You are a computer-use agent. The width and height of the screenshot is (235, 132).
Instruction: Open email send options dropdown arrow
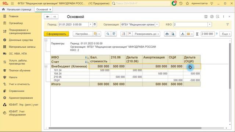coord(192,34)
